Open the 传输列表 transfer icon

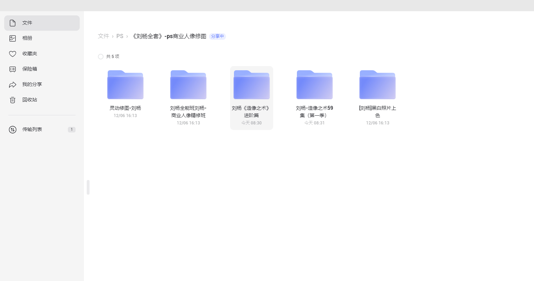(13, 130)
